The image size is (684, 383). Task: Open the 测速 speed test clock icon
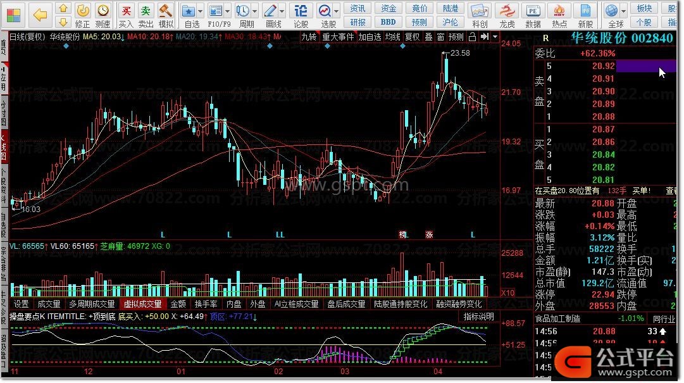(x=103, y=11)
